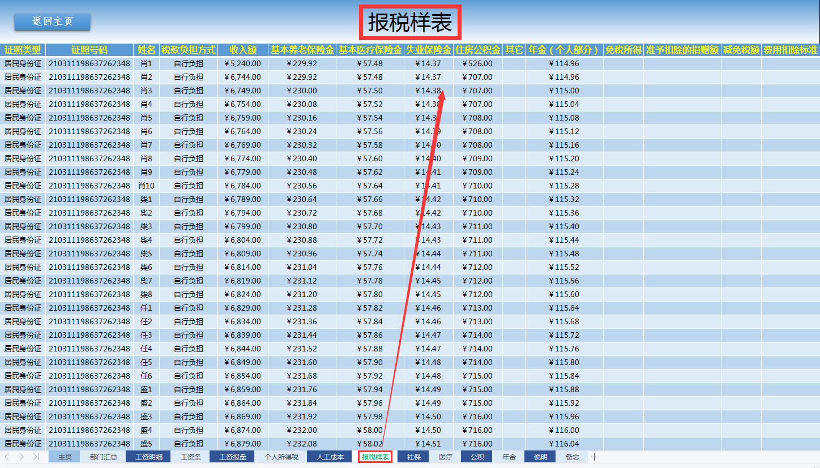Open the 工资明细 sheet tab
This screenshot has height=468, width=820.
click(149, 457)
